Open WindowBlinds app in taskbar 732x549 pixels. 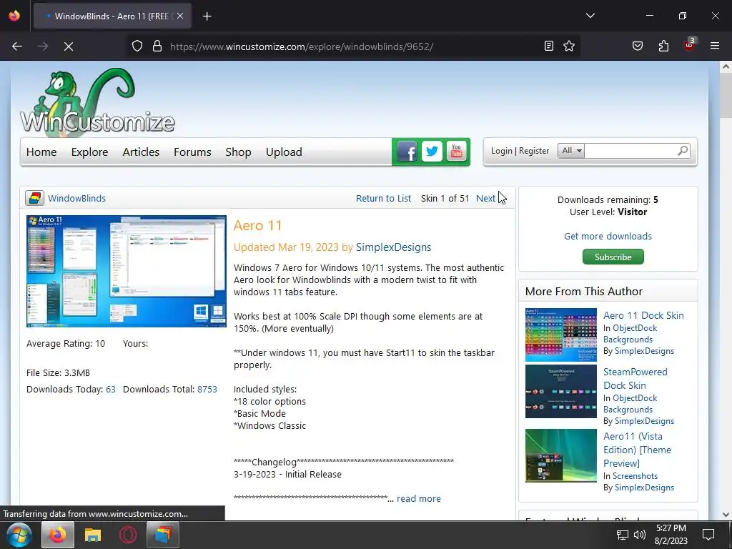pos(163,535)
